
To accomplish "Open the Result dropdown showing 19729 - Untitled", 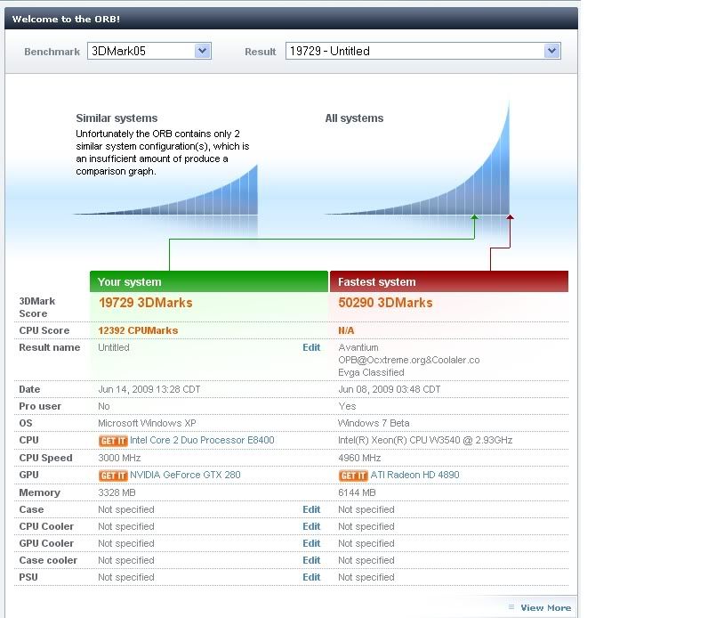I will click(x=423, y=51).
